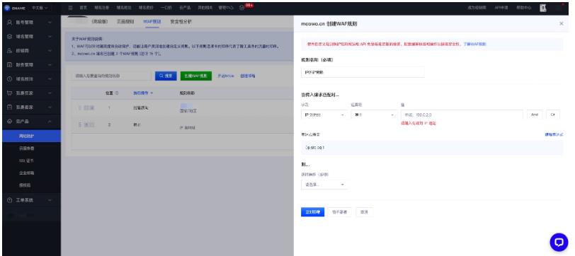
Task: Click the help icon beside 工单系统
Action: tap(10, 200)
